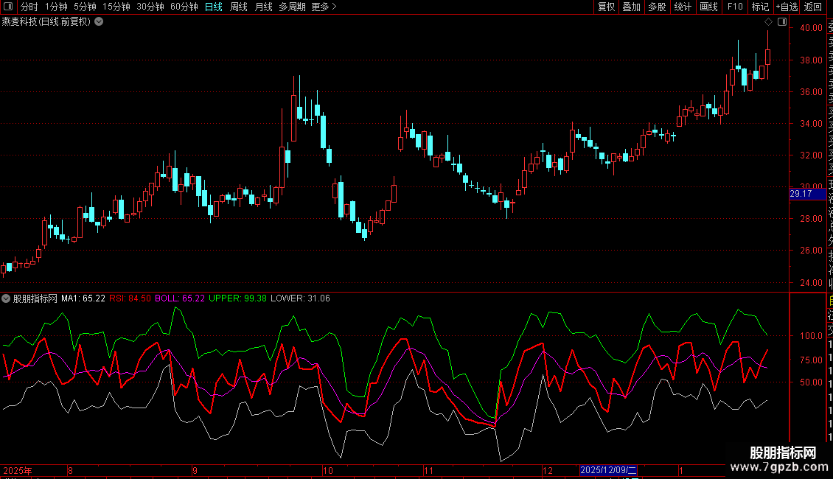Image resolution: width=833 pixels, height=479 pixels.
Task: Activate the 画线 drawing tool
Action: tap(708, 7)
